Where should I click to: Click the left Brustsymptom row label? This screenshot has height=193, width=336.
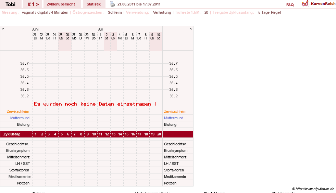[18, 150]
